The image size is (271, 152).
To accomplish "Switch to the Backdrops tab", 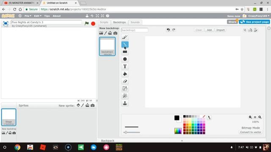I will [119, 22].
